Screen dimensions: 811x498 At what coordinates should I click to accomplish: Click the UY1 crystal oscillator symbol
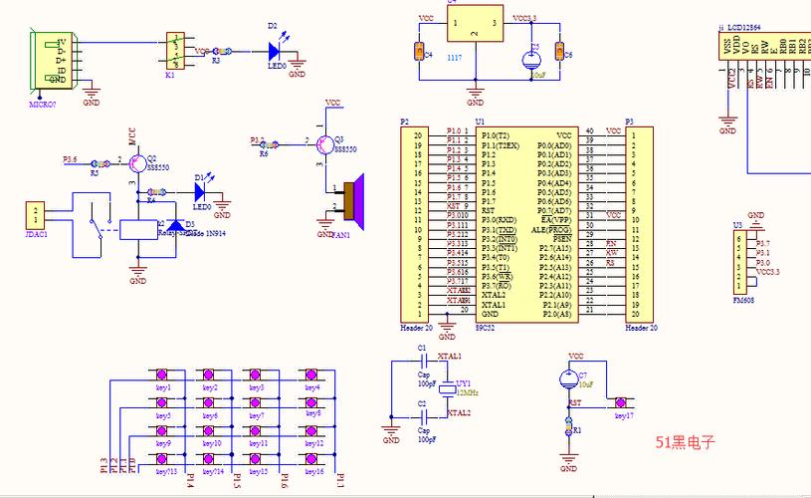click(x=447, y=388)
